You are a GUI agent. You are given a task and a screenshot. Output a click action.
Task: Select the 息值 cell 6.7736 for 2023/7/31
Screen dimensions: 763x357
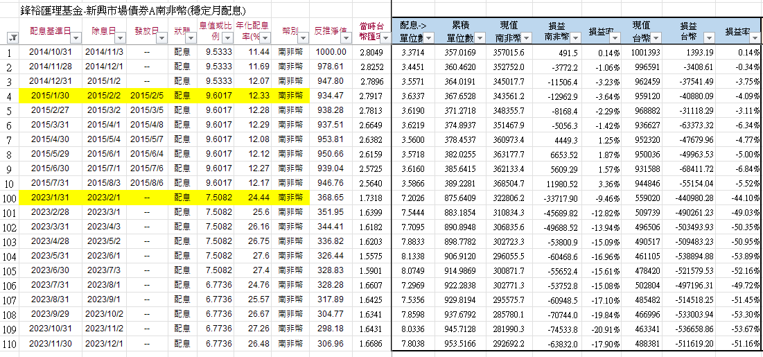(216, 285)
